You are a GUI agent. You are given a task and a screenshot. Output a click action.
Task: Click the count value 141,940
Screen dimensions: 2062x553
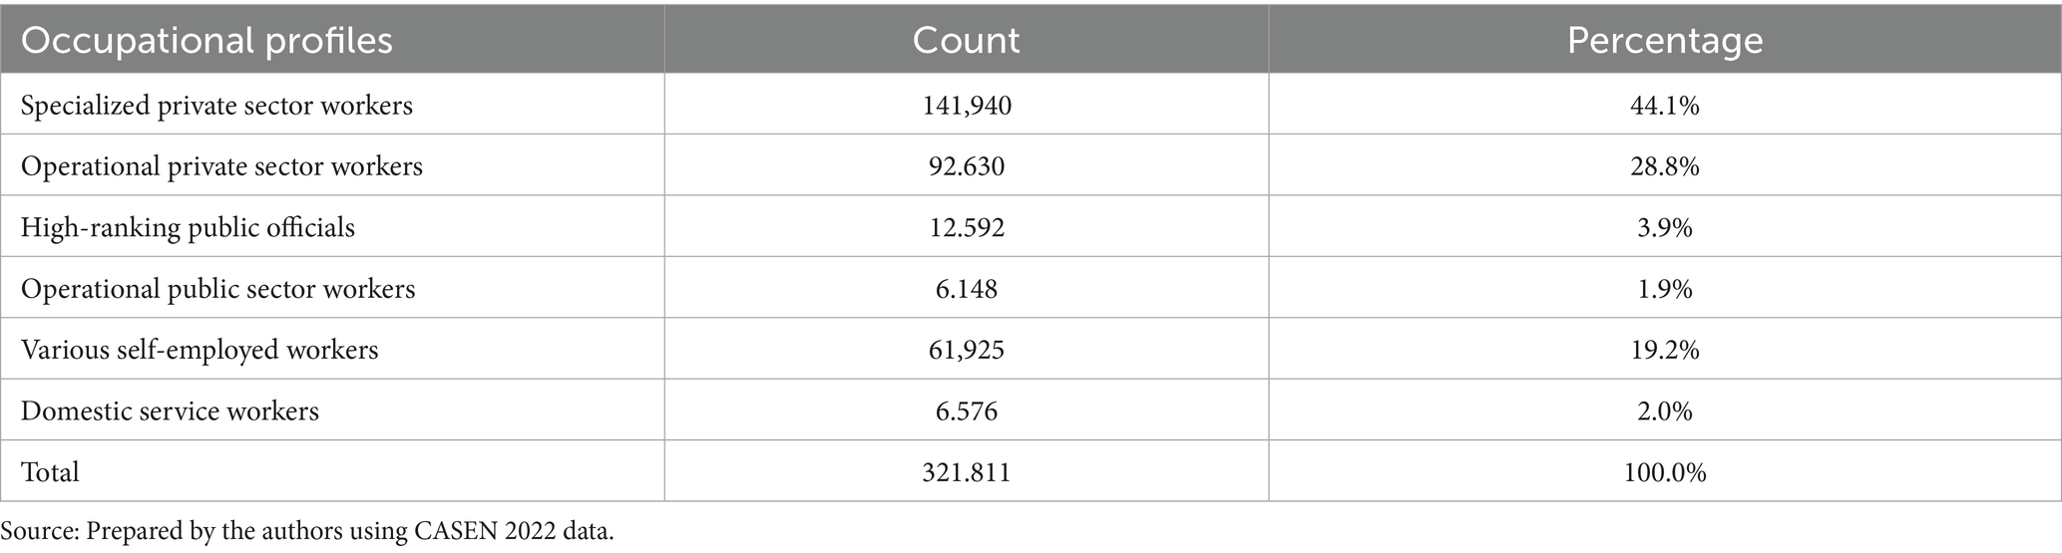point(966,105)
